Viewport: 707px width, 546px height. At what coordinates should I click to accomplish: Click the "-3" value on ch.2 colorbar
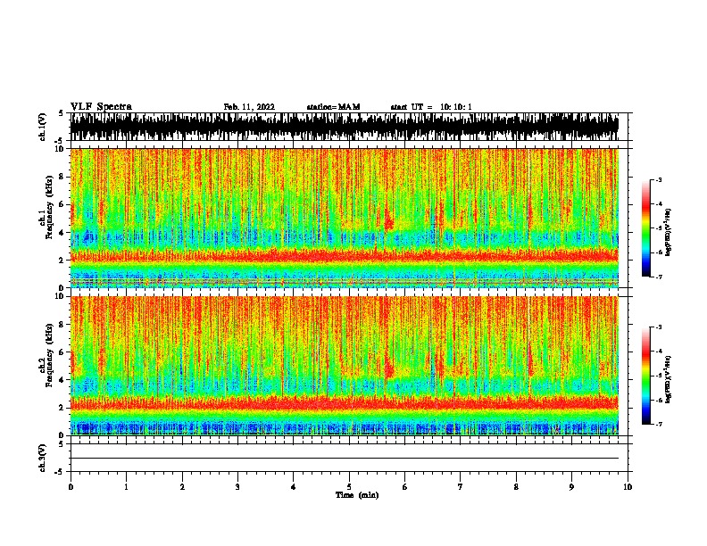659,327
